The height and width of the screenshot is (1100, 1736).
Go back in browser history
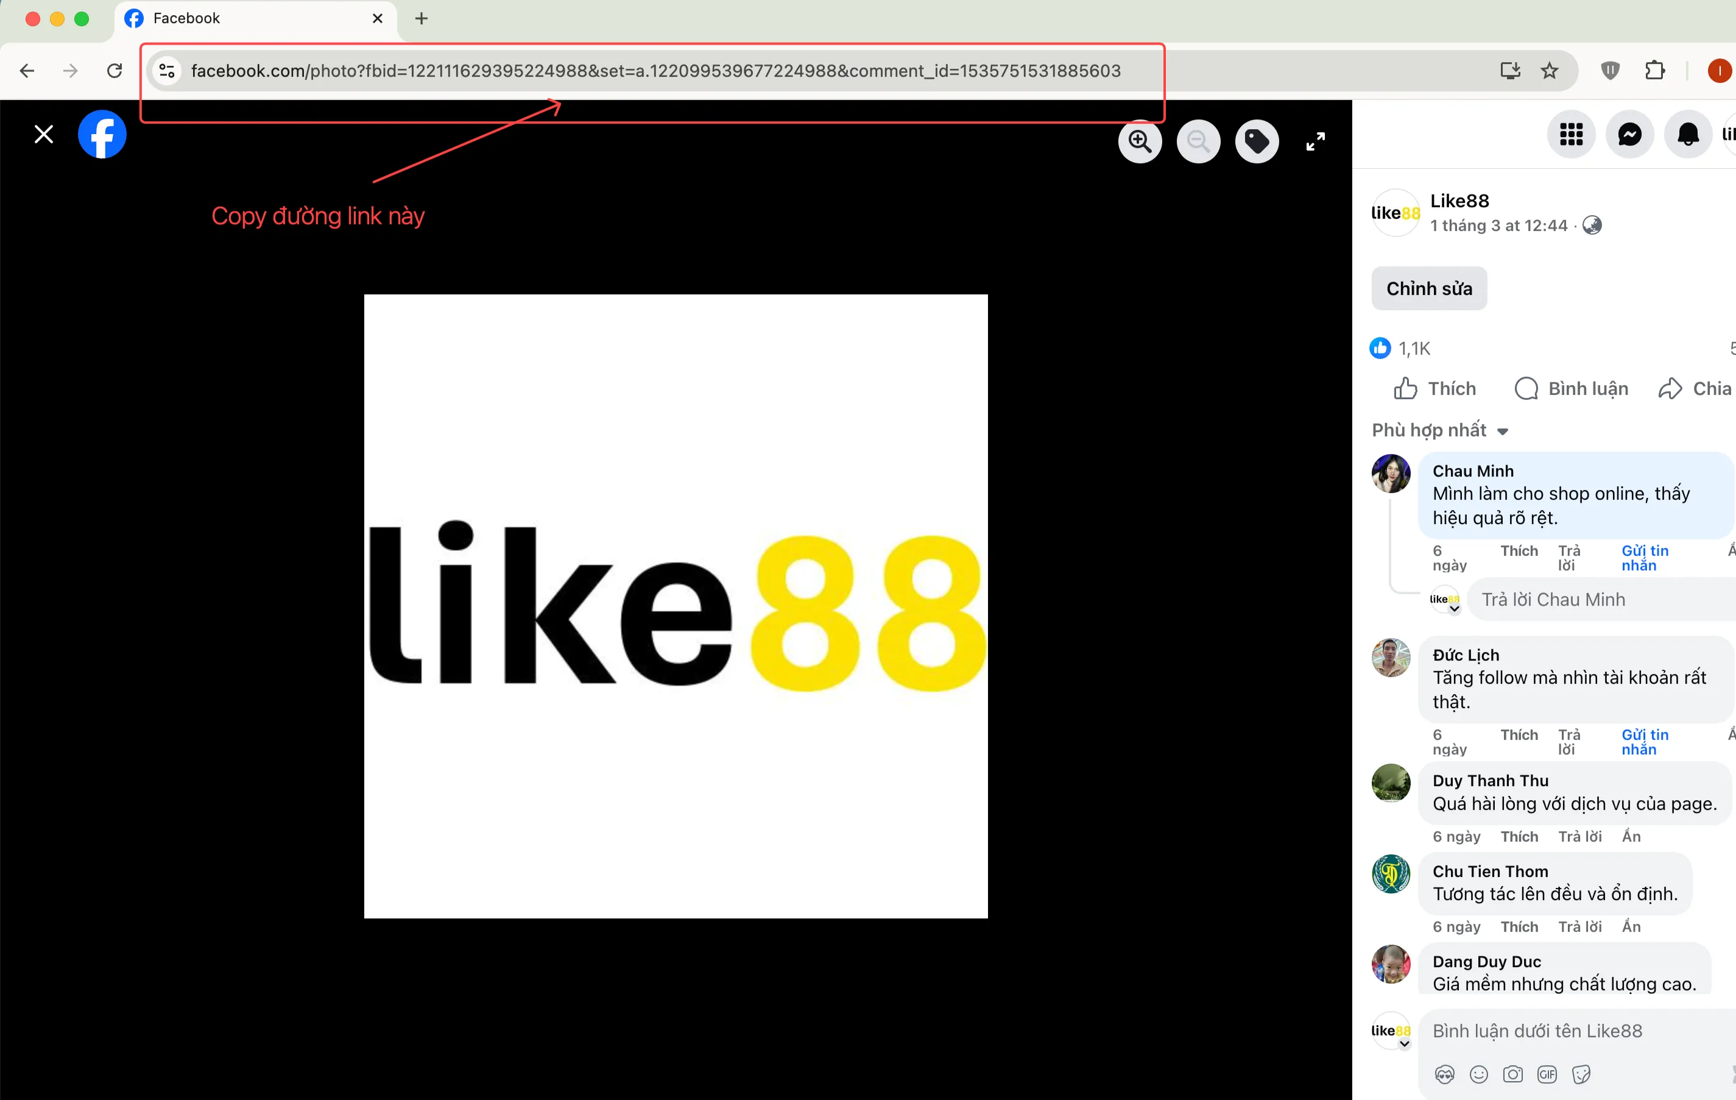27,71
